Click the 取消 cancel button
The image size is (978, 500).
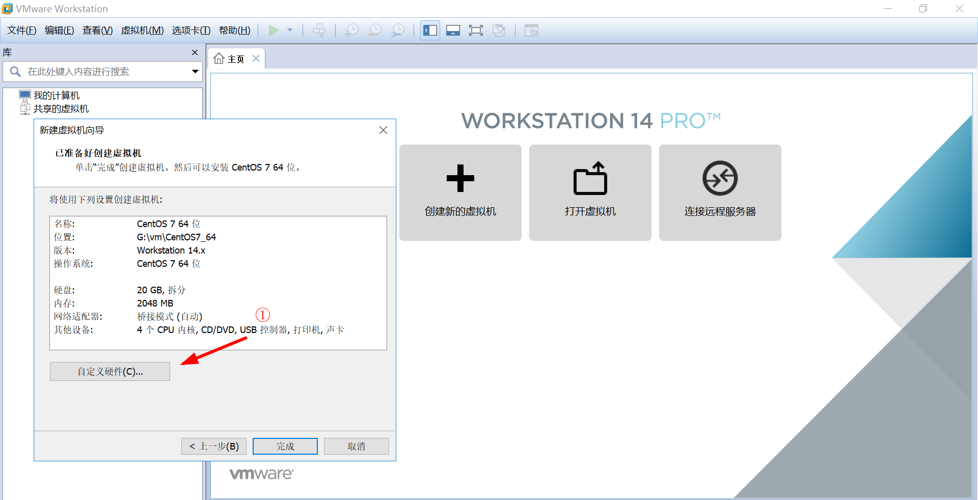[x=357, y=447]
